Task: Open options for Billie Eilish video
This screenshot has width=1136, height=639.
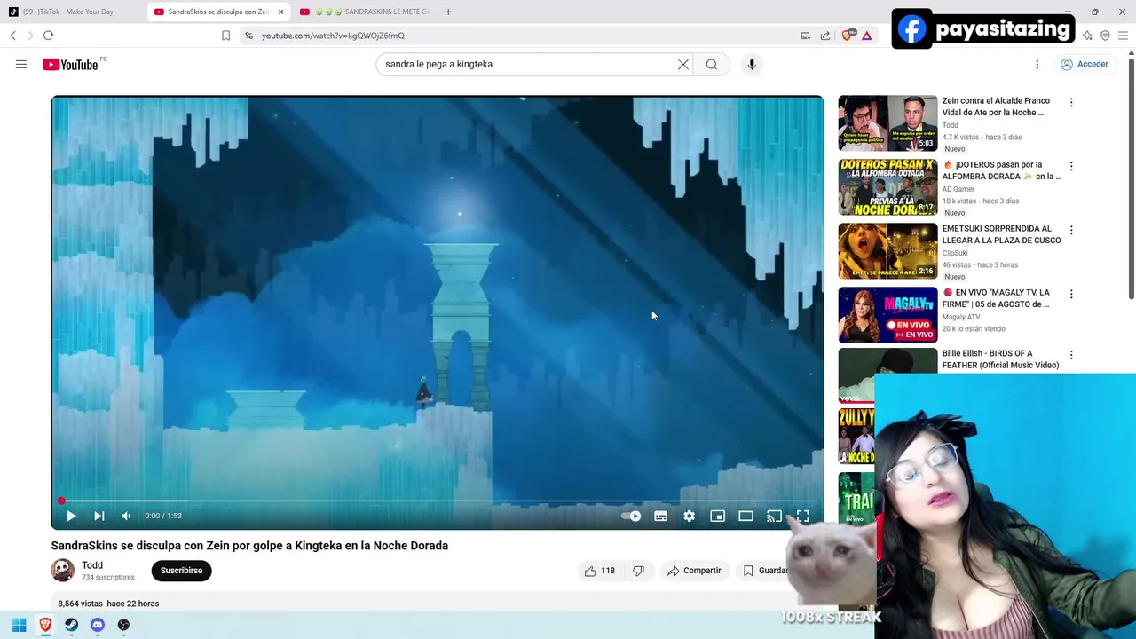Action: pyautogui.click(x=1071, y=355)
